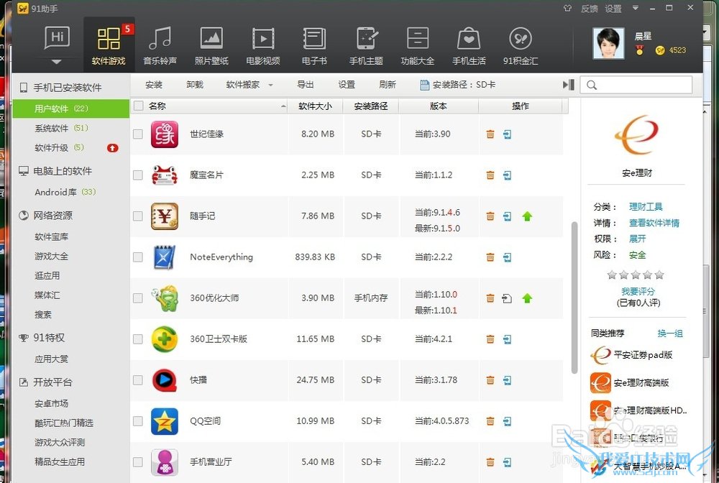Toggle the select-all checkbox in header

pyautogui.click(x=139, y=106)
